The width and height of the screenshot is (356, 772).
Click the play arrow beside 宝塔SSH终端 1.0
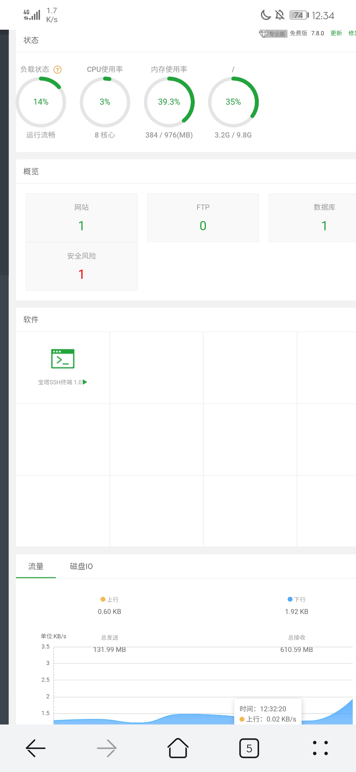(x=85, y=382)
